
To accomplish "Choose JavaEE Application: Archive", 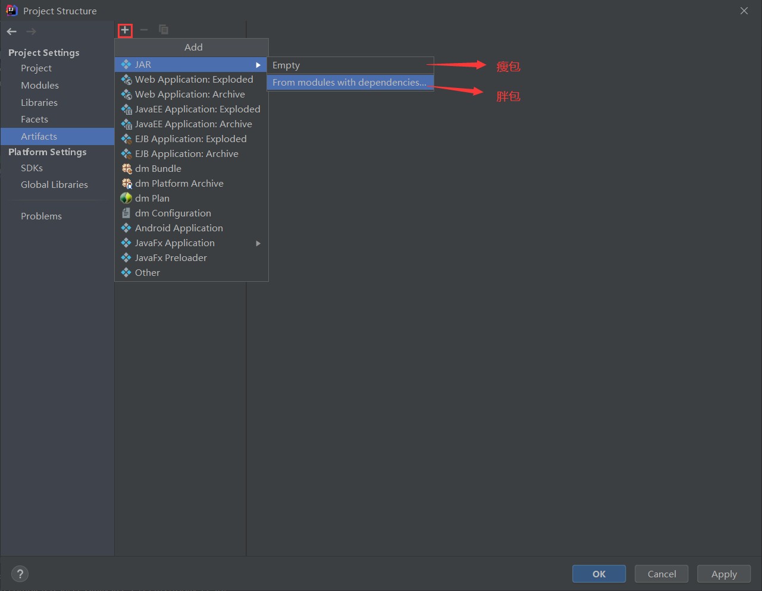I will [192, 124].
